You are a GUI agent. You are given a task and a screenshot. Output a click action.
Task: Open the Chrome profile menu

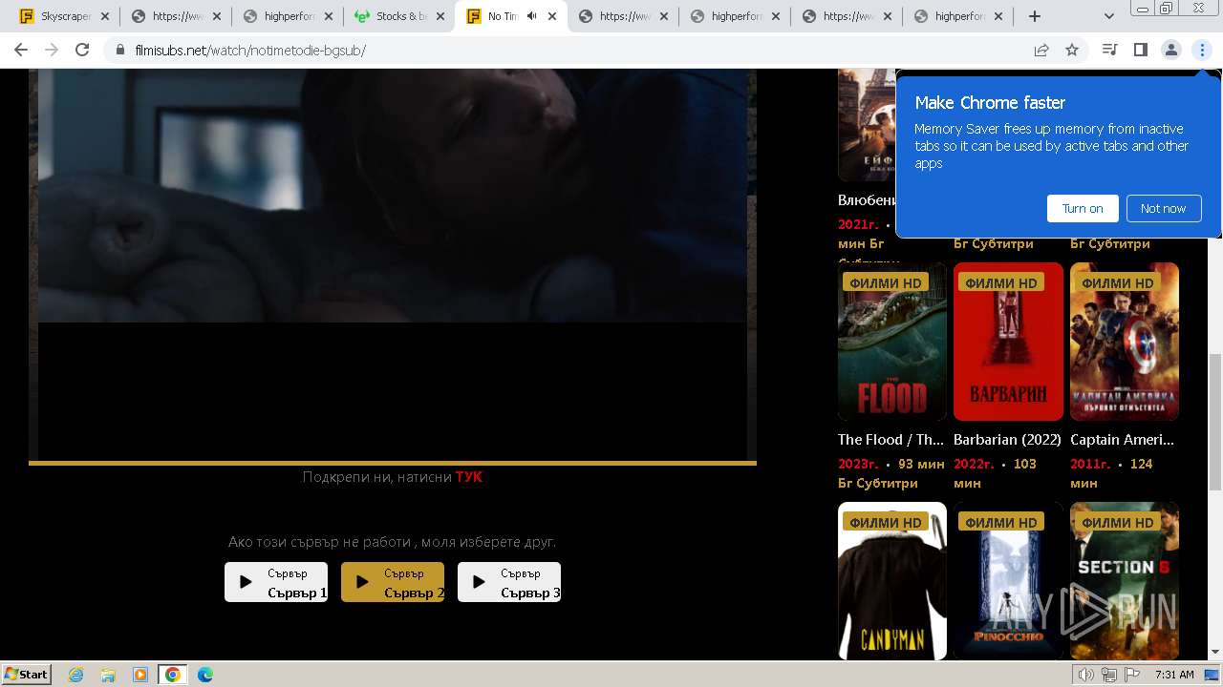tap(1170, 50)
